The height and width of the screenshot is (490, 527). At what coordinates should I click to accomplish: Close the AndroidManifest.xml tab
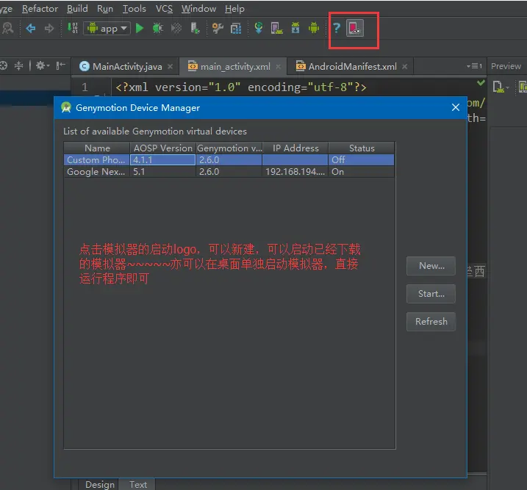tap(405, 67)
